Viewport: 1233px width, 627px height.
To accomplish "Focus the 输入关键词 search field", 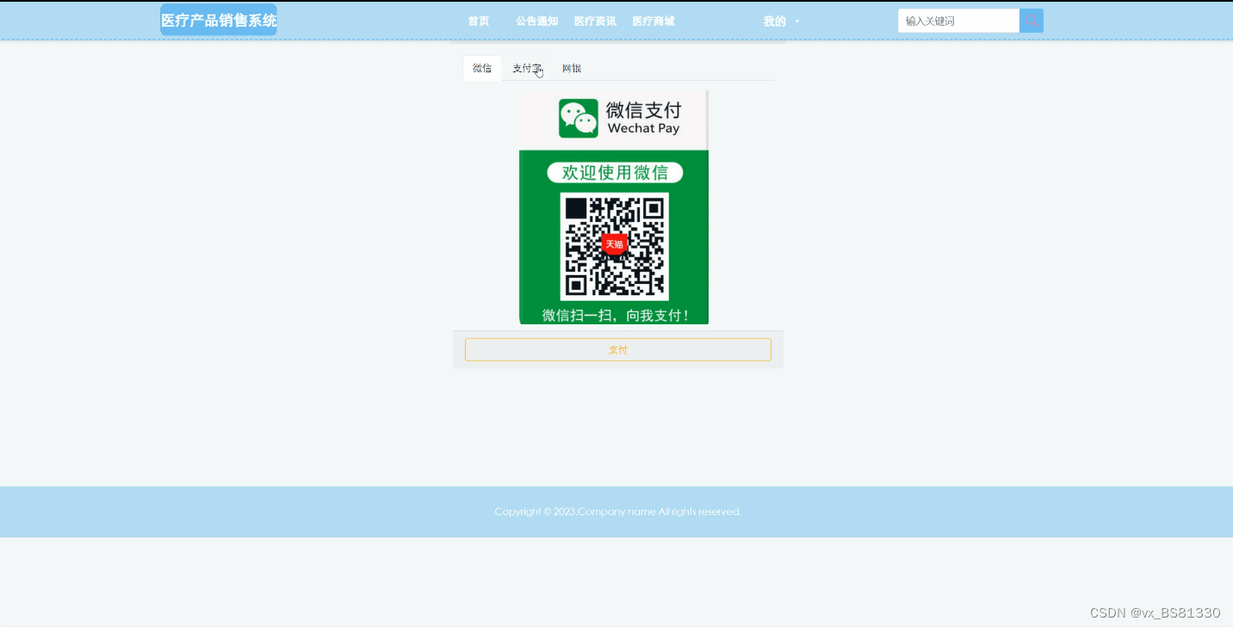I will pyautogui.click(x=958, y=21).
